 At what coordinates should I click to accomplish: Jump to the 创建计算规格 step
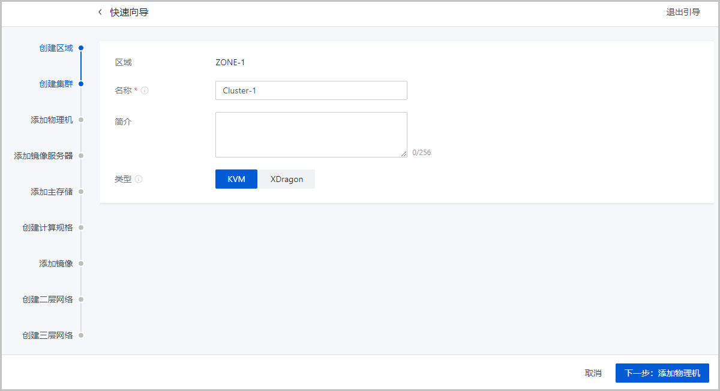[47, 228]
